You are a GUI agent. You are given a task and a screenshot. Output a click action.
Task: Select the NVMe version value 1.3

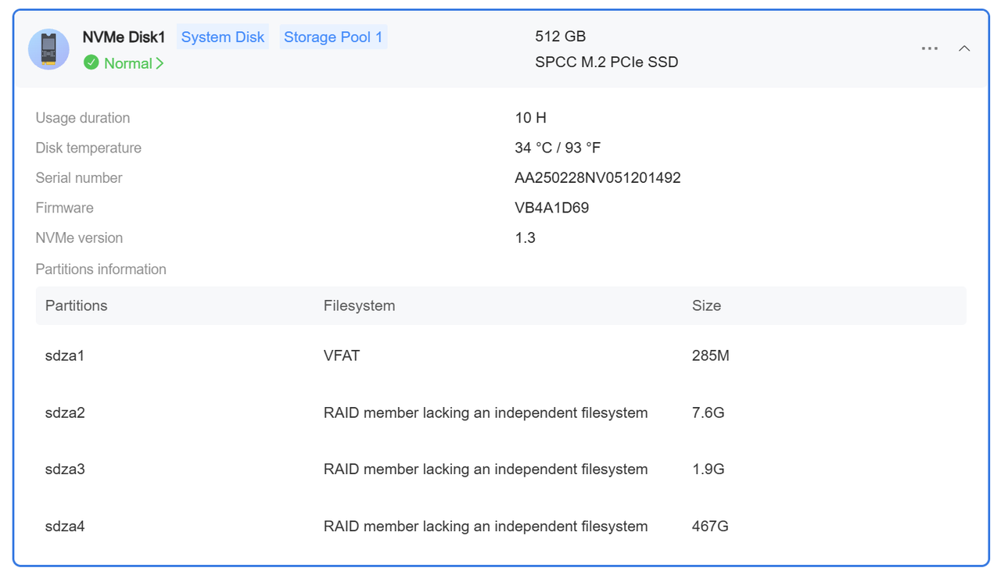click(525, 237)
